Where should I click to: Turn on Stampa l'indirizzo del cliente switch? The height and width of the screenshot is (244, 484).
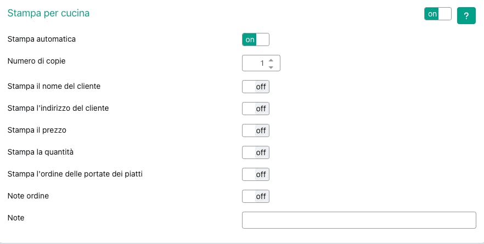[x=256, y=109]
